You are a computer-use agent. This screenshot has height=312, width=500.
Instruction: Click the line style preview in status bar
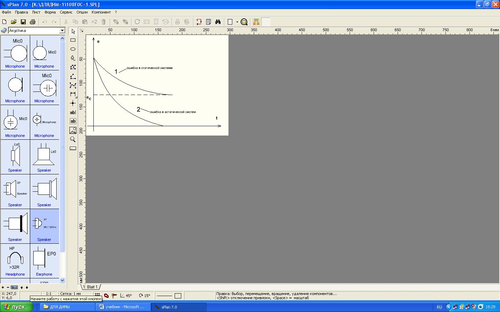(165, 296)
